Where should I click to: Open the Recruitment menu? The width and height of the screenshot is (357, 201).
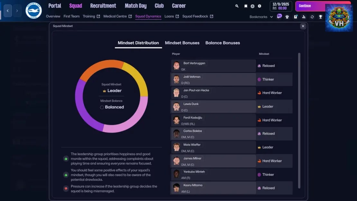point(103,6)
